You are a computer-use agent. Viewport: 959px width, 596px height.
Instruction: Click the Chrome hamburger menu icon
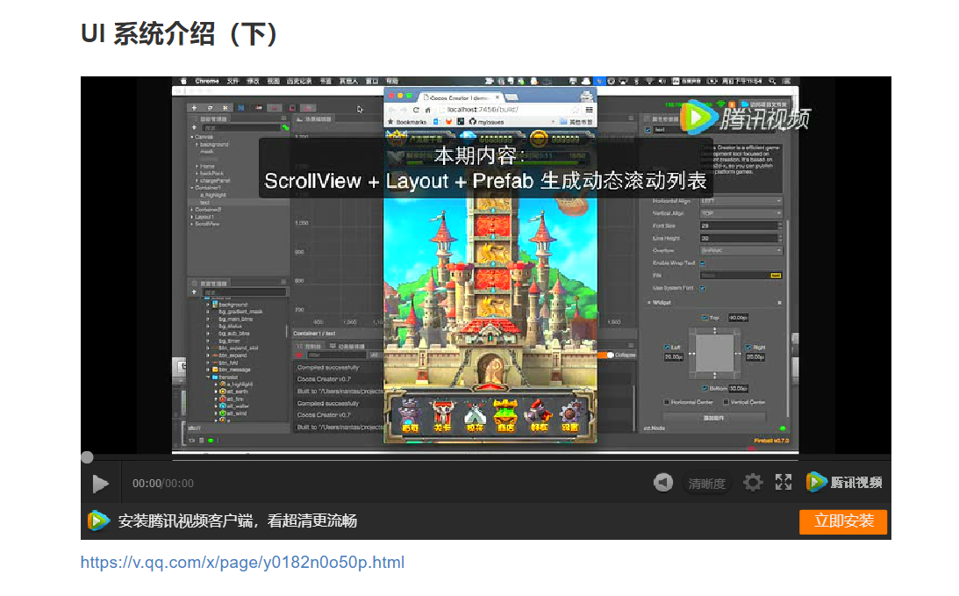pyautogui.click(x=589, y=110)
